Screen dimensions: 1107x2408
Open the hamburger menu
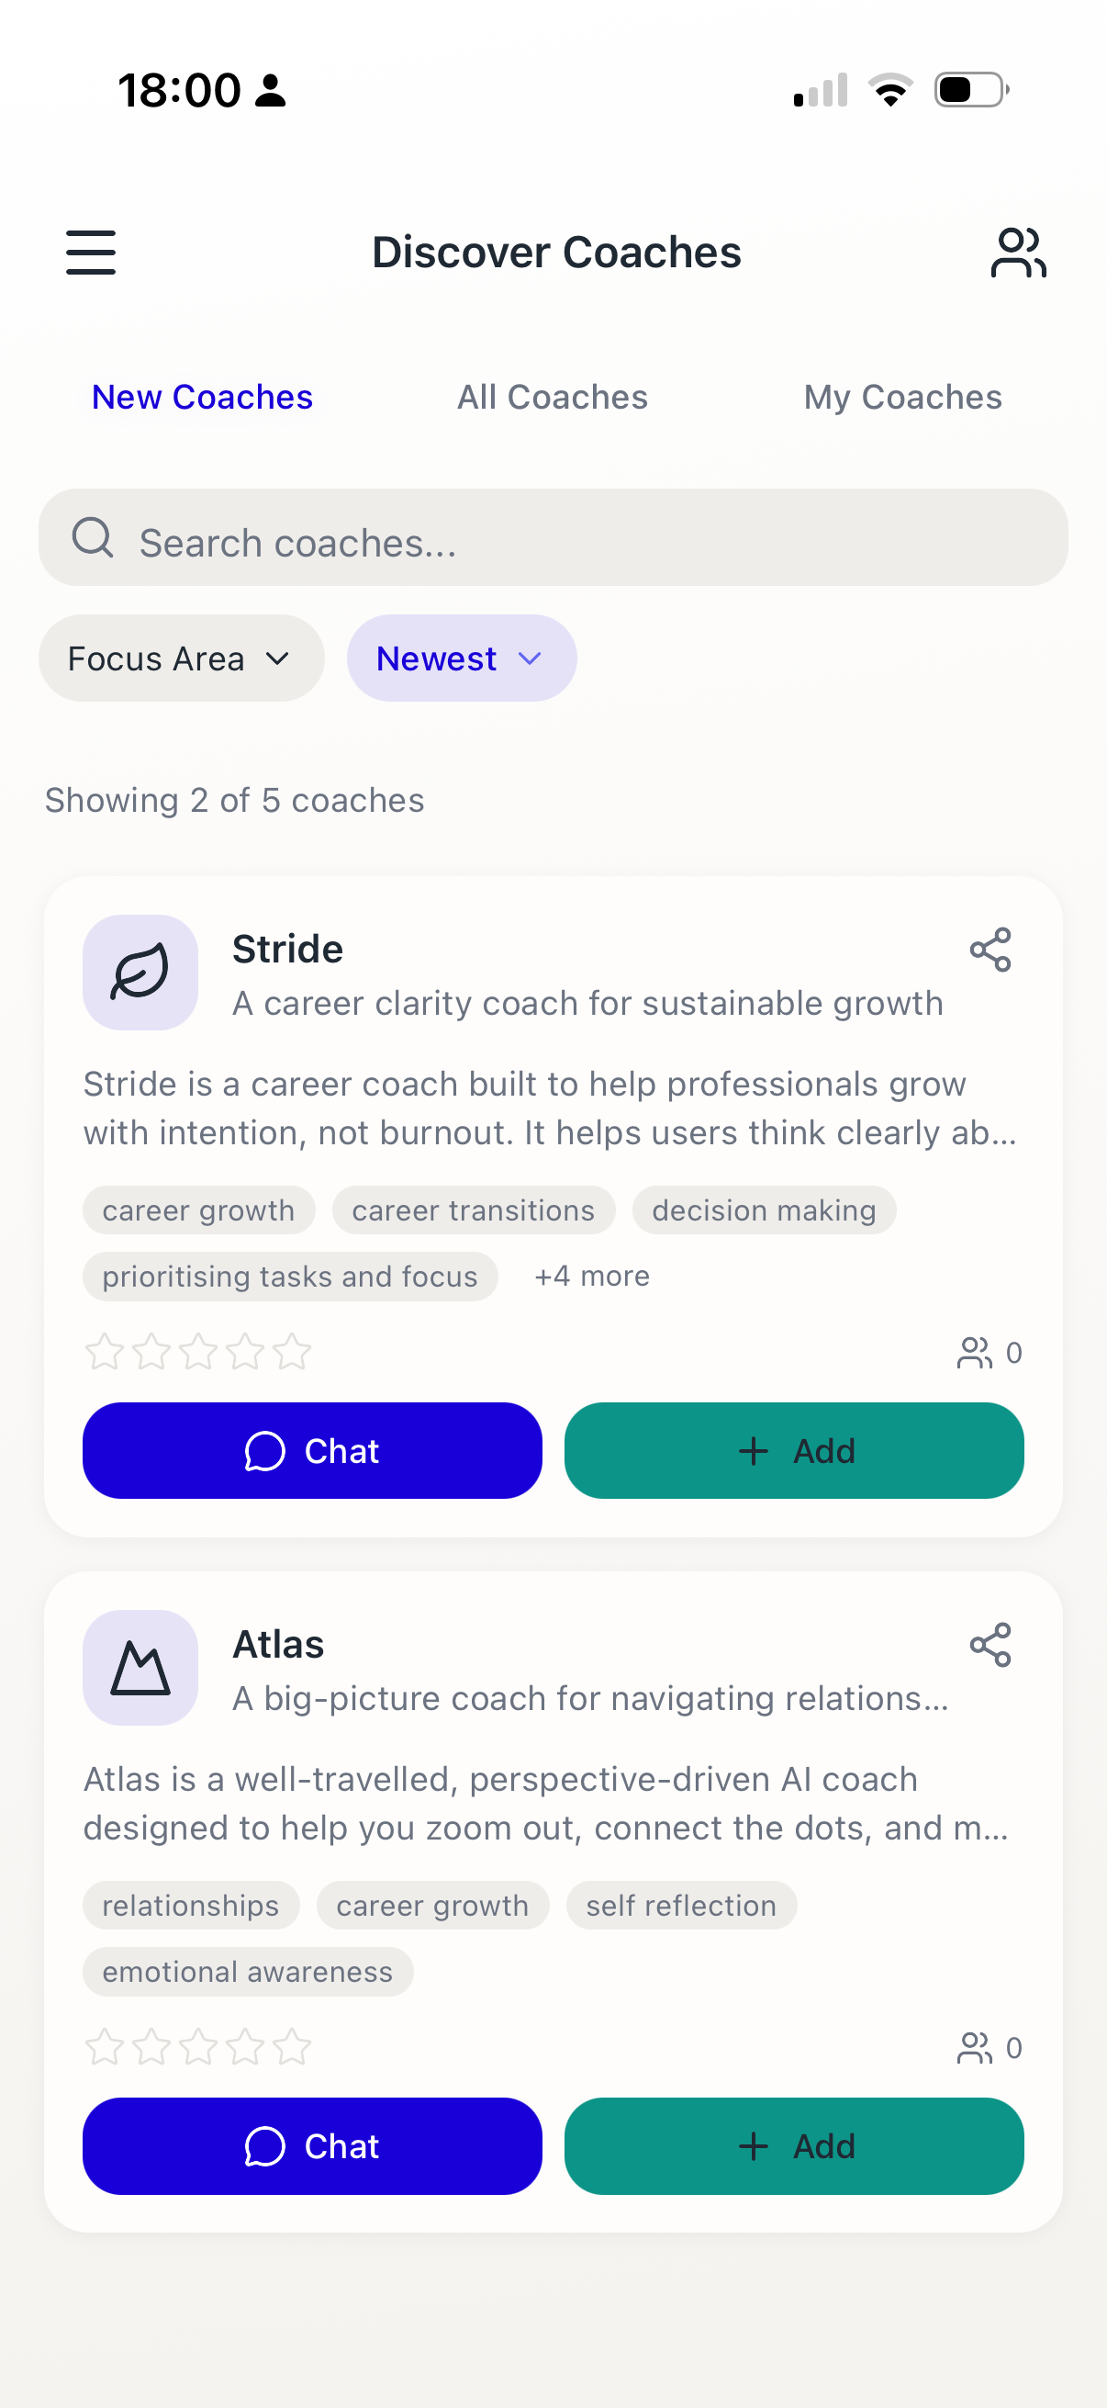[91, 253]
